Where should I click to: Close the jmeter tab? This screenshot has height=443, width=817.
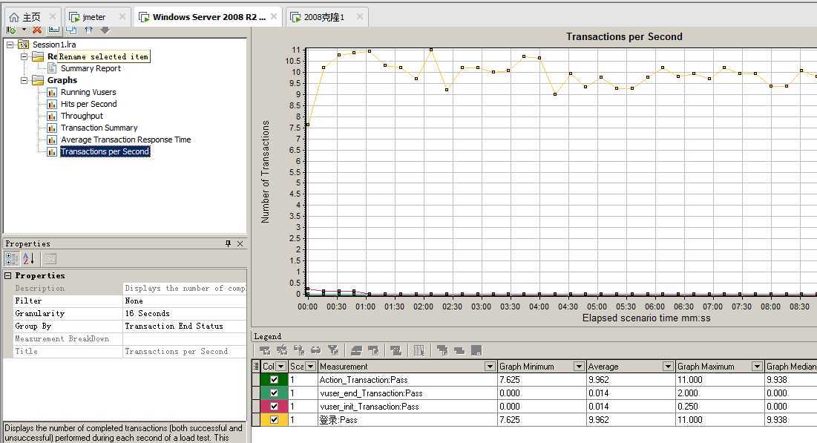point(122,16)
